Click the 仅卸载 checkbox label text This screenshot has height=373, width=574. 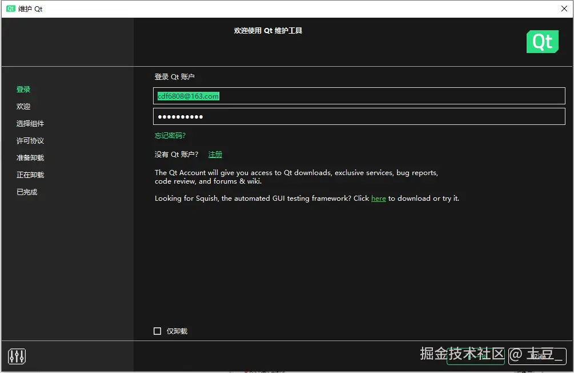(x=177, y=331)
